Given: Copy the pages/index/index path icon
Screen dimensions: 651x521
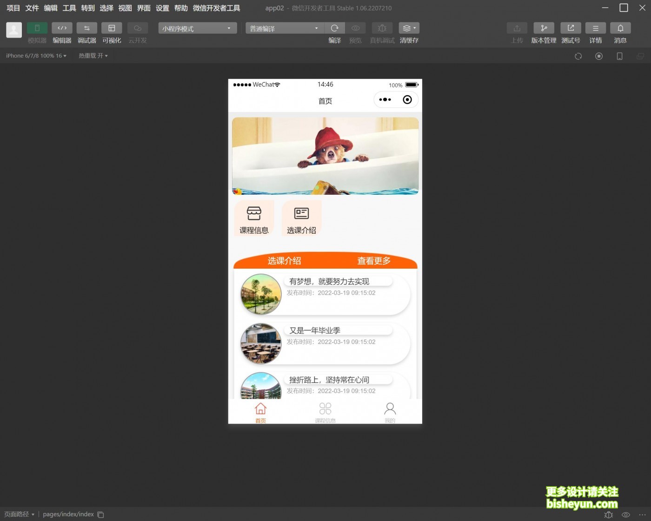Looking at the screenshot, I should (100, 514).
